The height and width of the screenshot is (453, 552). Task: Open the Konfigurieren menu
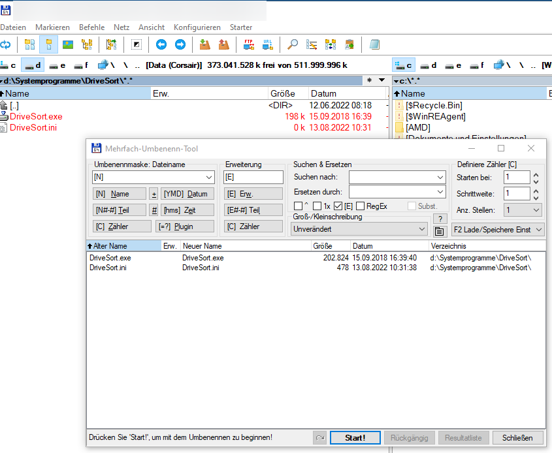(197, 27)
